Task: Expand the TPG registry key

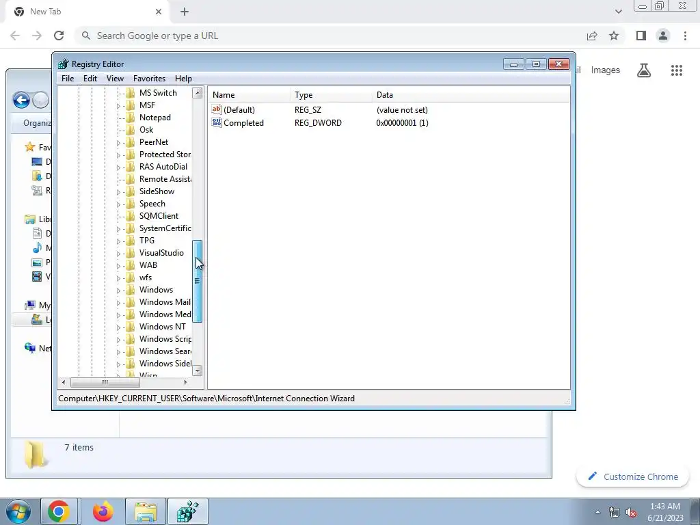Action: coord(118,241)
